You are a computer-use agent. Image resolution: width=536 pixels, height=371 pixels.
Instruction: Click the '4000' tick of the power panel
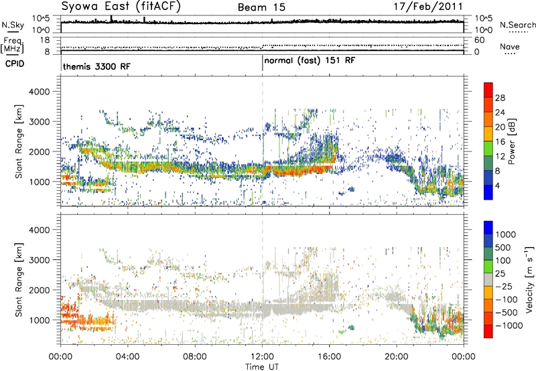tap(39, 92)
